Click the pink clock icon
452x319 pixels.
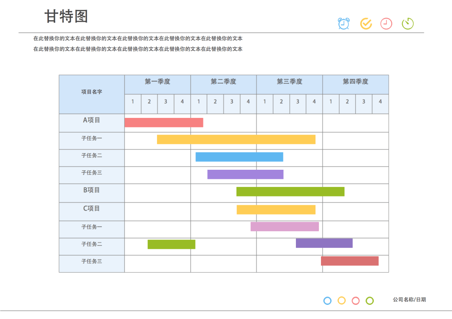pyautogui.click(x=386, y=23)
